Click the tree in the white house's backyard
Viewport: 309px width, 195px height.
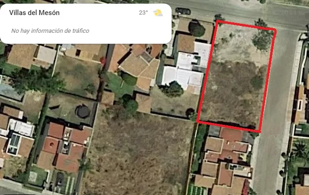pos(173,89)
